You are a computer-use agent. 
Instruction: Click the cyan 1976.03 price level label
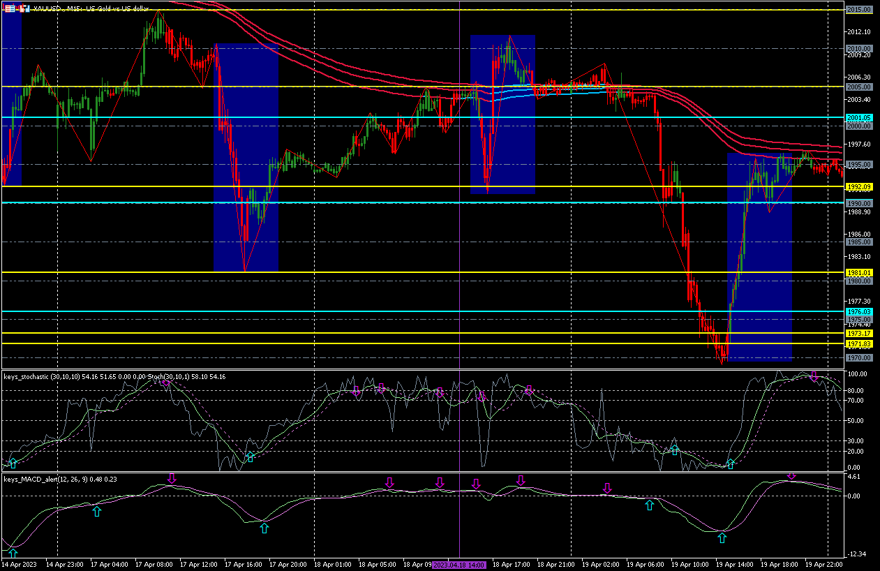pyautogui.click(x=859, y=311)
